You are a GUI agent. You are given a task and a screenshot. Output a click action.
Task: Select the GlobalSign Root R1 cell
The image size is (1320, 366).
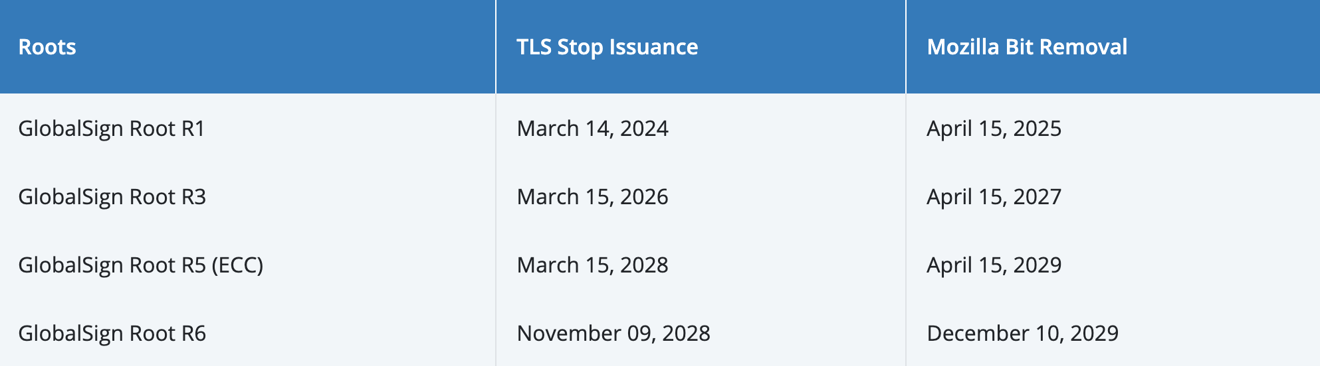[112, 128]
